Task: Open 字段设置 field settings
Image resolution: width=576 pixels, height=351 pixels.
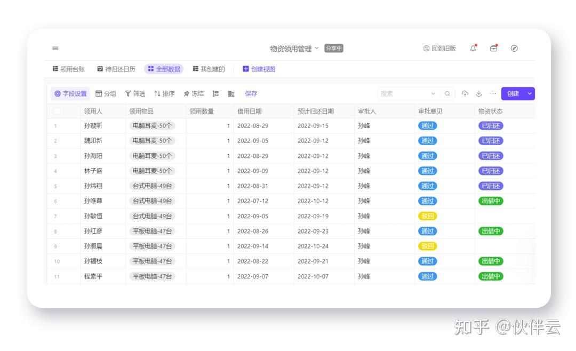Action: point(70,94)
